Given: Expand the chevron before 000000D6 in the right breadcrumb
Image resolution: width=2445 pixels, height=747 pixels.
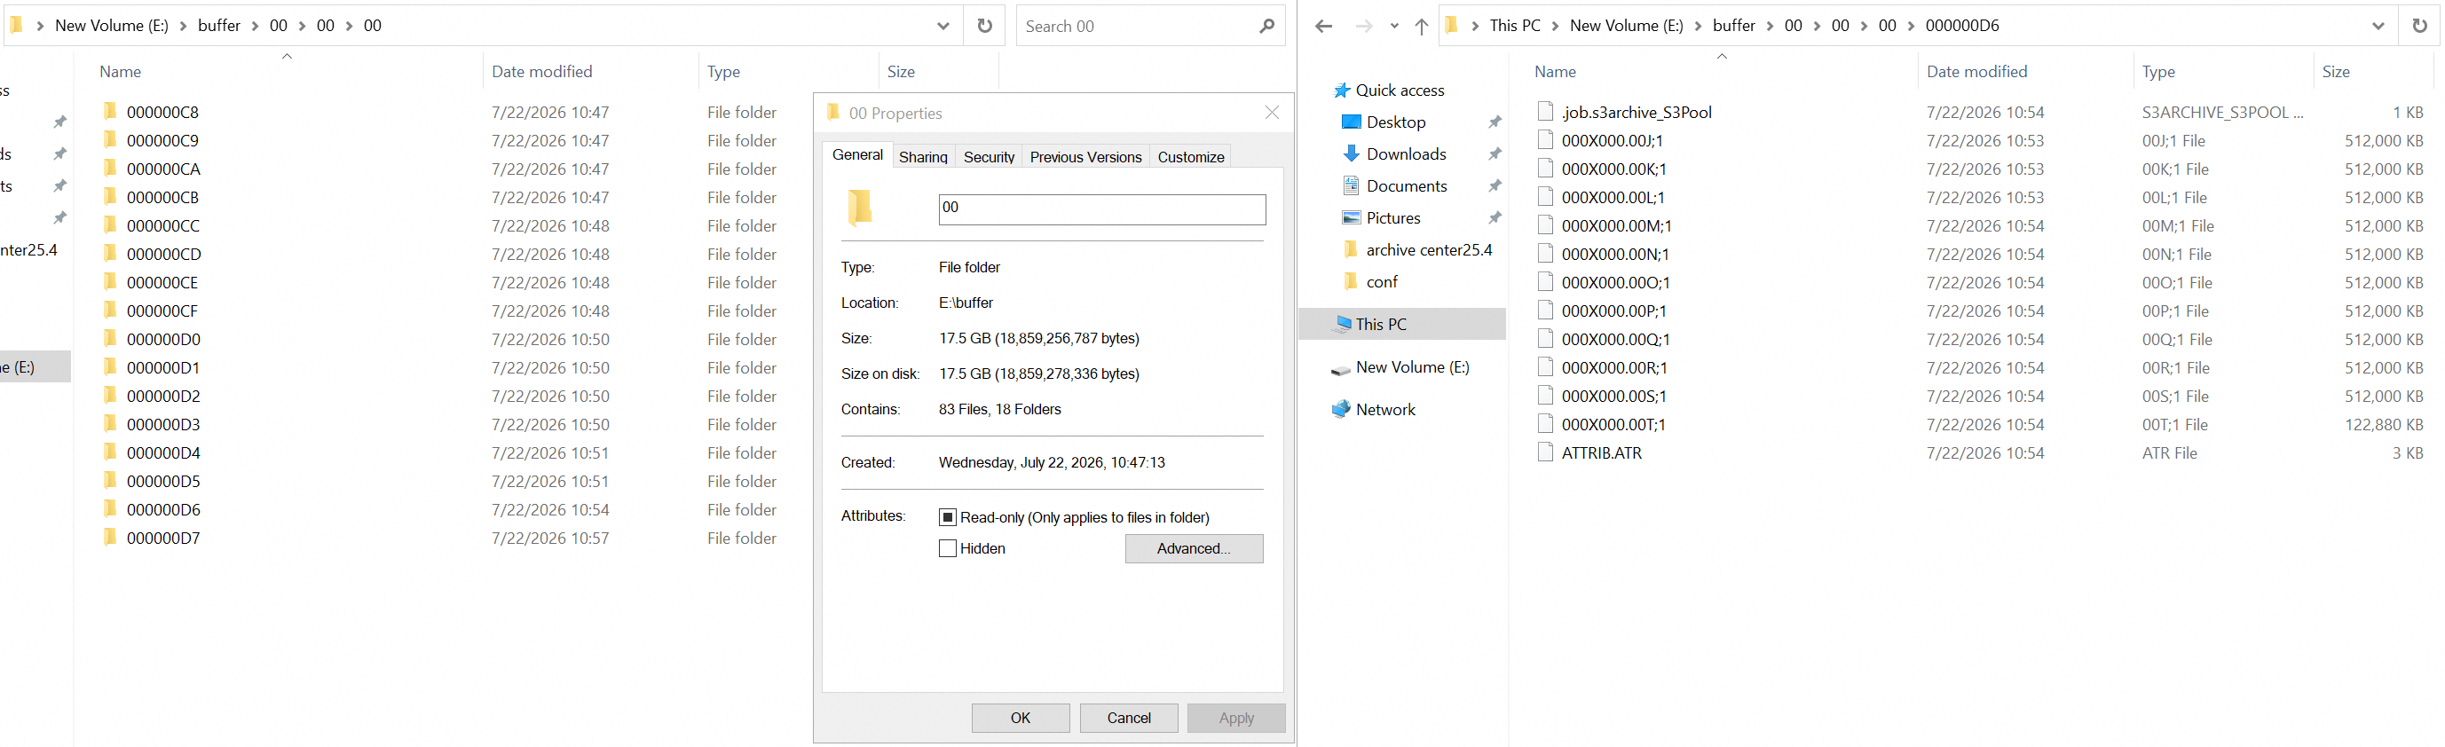Looking at the screenshot, I should pyautogui.click(x=1911, y=26).
